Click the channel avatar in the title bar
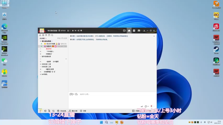The height and width of the screenshot is (125, 223). pyautogui.click(x=42, y=31)
